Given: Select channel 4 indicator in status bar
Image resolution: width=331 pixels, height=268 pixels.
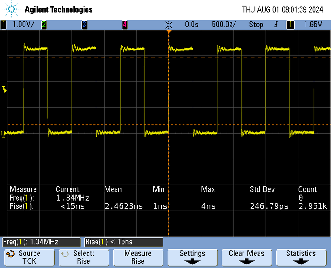Looking at the screenshot, I should (x=125, y=25).
